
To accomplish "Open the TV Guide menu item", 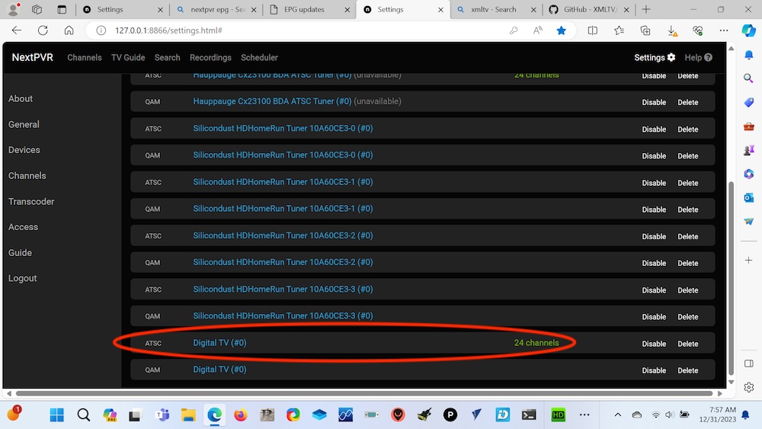I will pyautogui.click(x=128, y=57).
